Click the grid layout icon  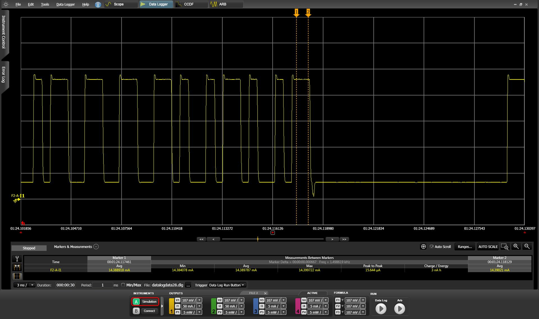(17, 276)
